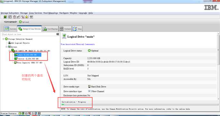Screen dimensions: 220x116
Task: Open the Host Mappings menu
Action: click(x=50, y=13)
